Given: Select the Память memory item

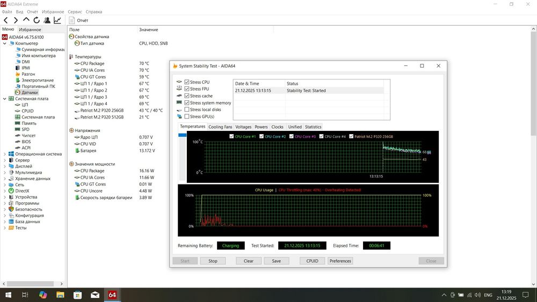Looking at the screenshot, I should pyautogui.click(x=29, y=123).
